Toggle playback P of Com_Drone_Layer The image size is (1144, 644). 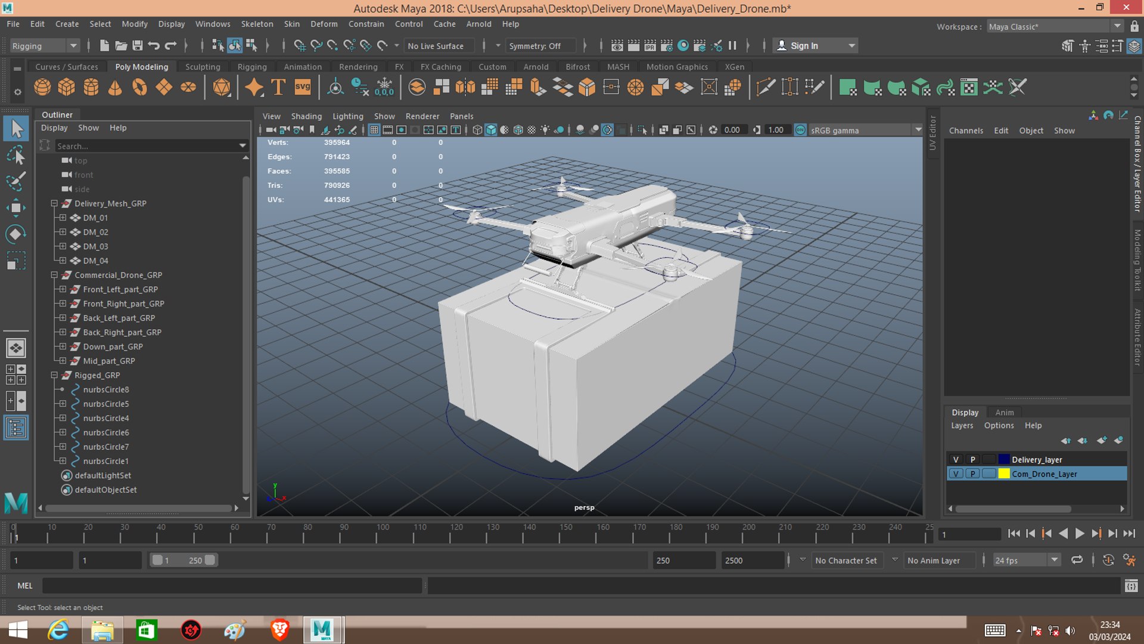tap(972, 474)
